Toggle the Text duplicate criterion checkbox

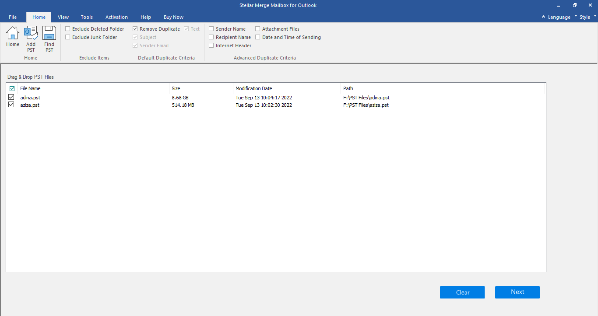click(186, 29)
